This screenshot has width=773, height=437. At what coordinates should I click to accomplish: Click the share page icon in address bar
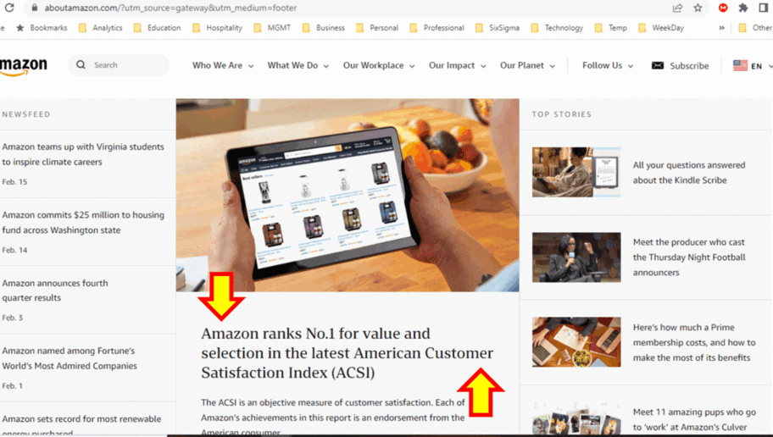677,8
